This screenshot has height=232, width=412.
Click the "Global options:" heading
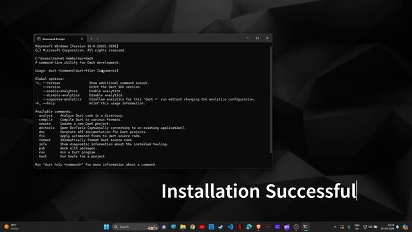coord(50,79)
